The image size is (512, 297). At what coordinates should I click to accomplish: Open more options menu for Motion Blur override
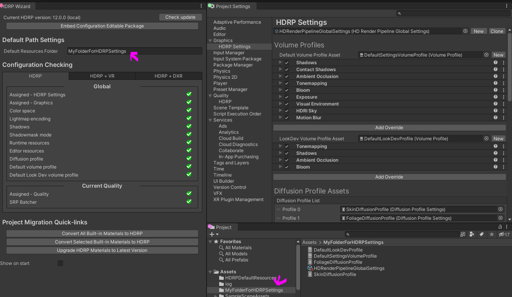tap(503, 118)
